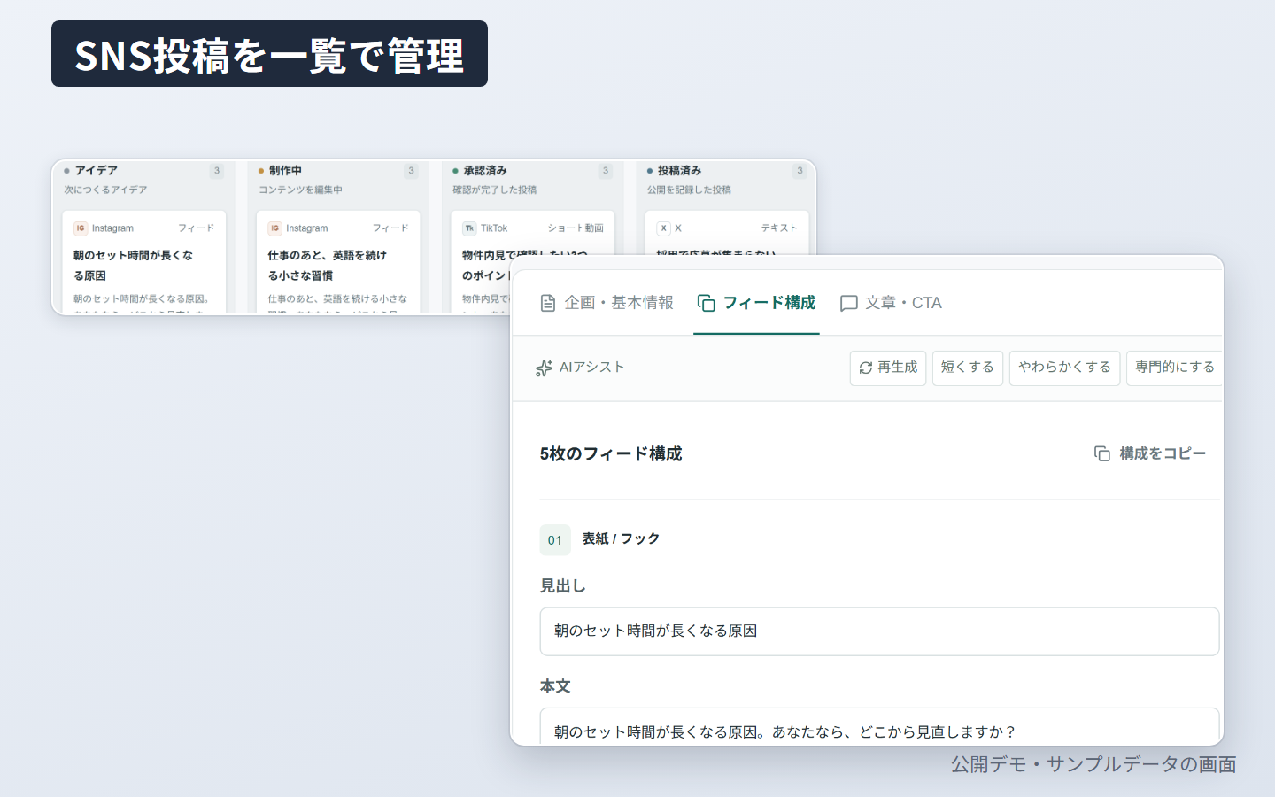Open the 企画・基本情報 tab
Viewport: 1275px width, 797px height.
coord(607,303)
